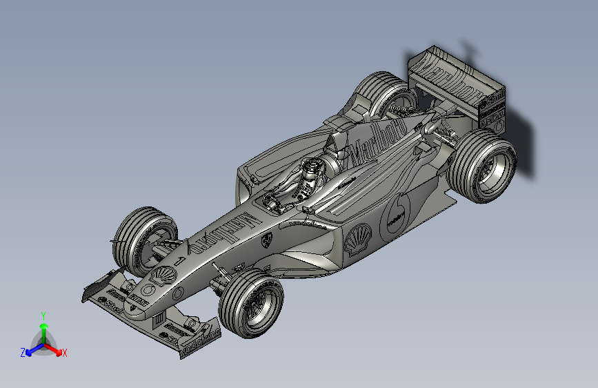598x388 pixels.
Task: Select the rear right tire of the car
Action: pyautogui.click(x=482, y=166)
